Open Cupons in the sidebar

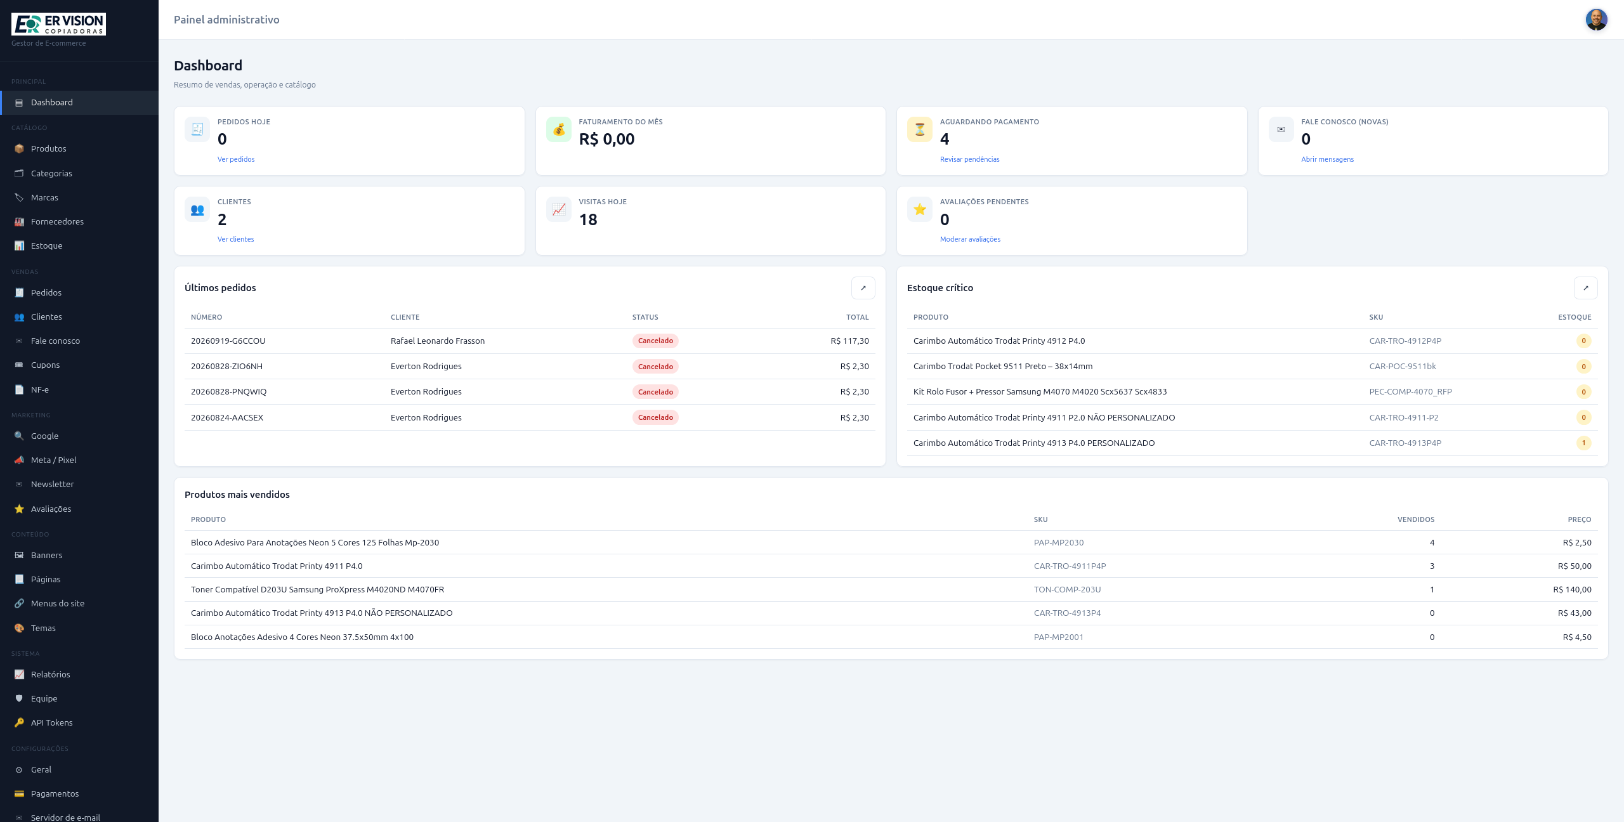[79, 365]
